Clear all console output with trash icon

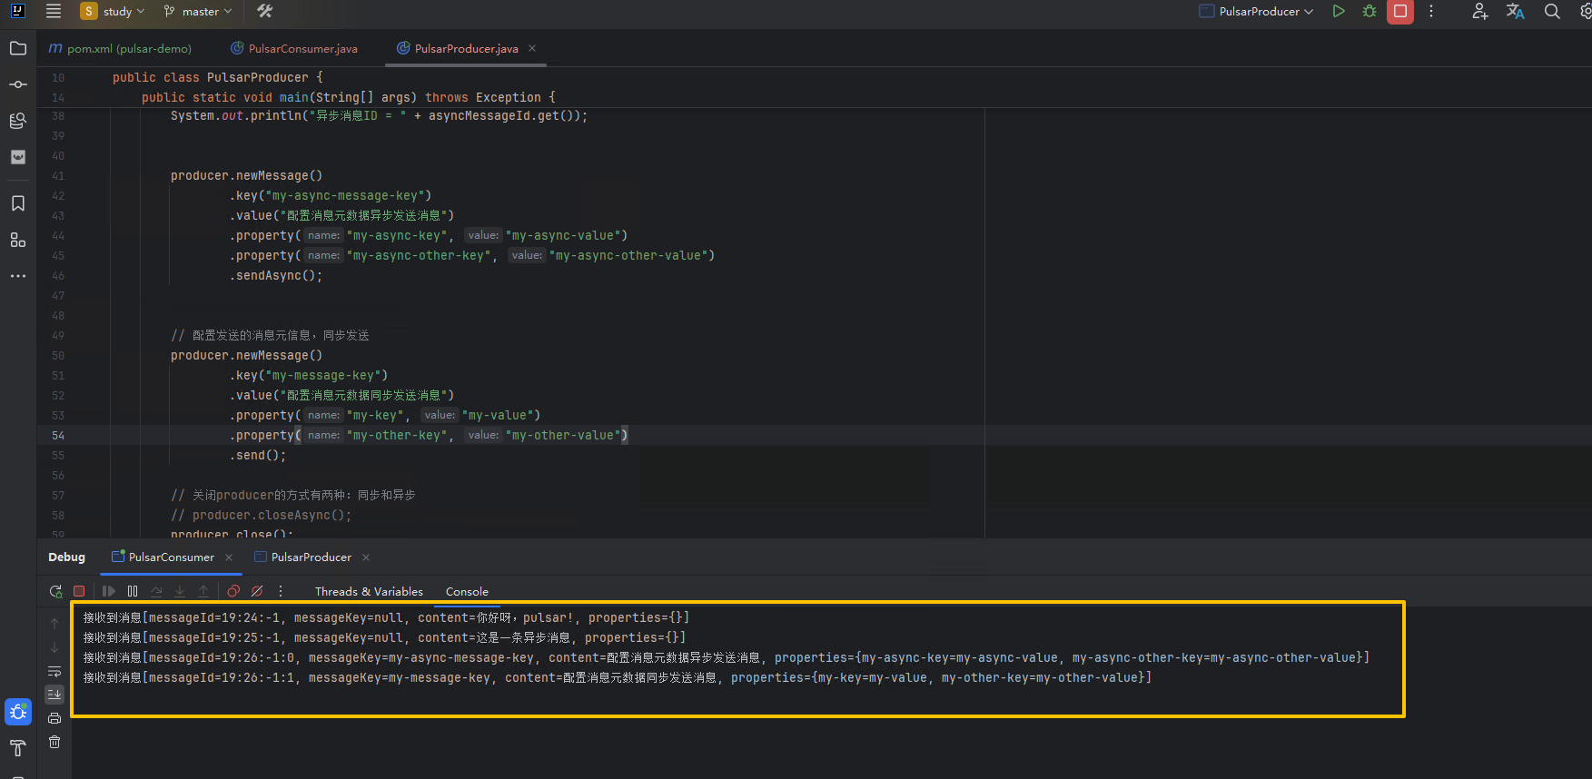[x=54, y=742]
